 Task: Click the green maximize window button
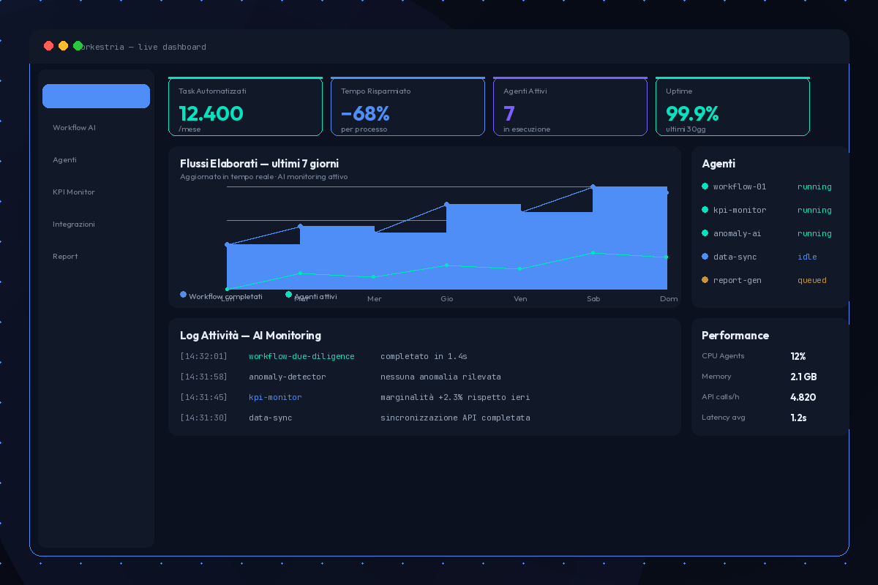click(x=78, y=46)
